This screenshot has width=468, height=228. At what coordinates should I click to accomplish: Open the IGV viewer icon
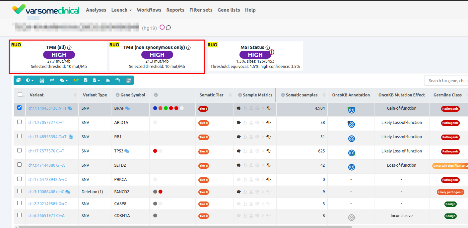pos(128,80)
